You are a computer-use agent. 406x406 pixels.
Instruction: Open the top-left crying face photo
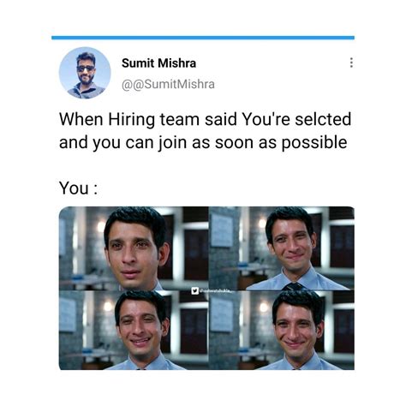[x=134, y=248]
